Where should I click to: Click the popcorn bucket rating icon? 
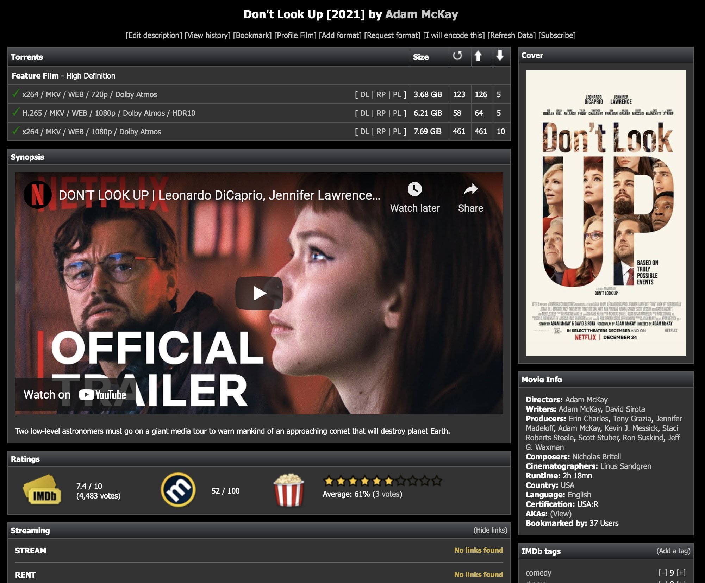point(289,490)
